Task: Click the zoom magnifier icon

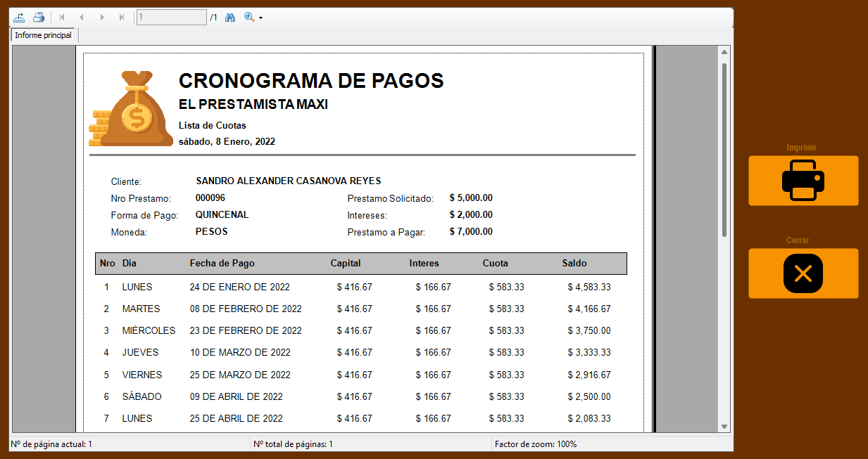Action: pyautogui.click(x=249, y=17)
